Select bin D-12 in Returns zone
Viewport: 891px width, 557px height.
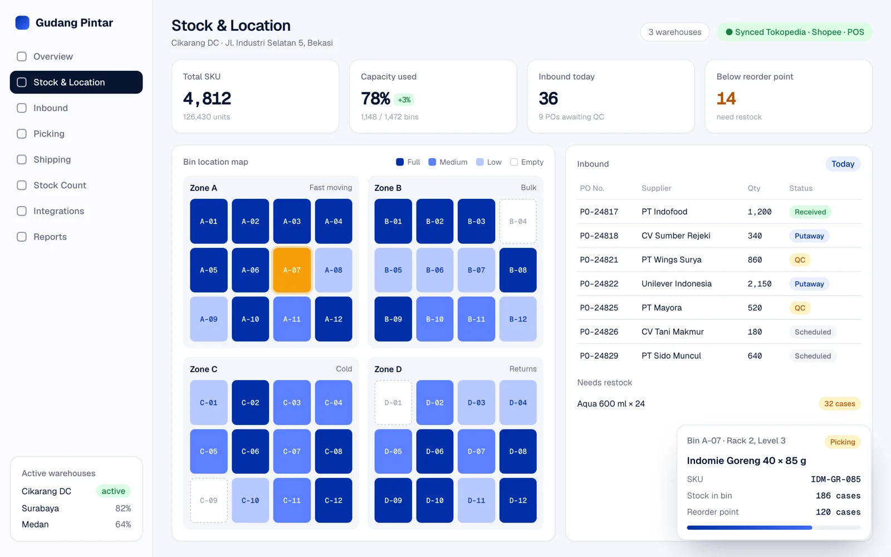tap(518, 500)
